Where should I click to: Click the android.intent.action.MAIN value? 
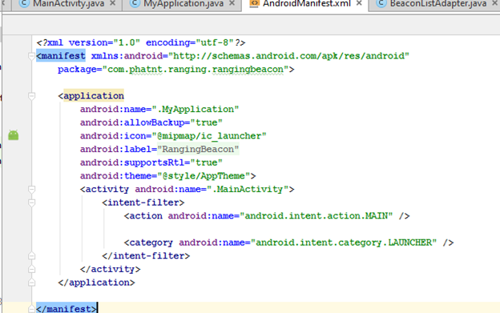(x=317, y=216)
